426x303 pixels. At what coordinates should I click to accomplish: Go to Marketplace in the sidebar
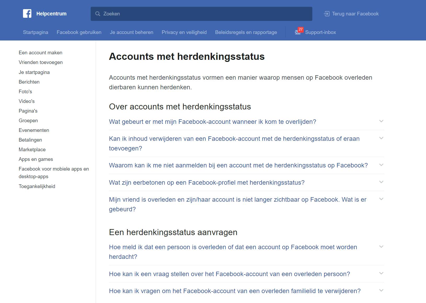coord(32,150)
